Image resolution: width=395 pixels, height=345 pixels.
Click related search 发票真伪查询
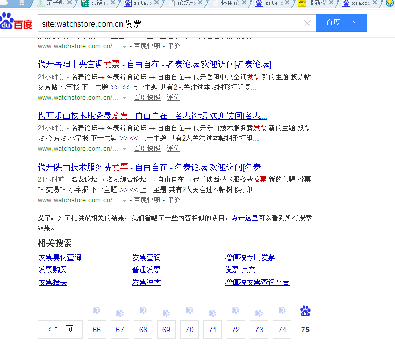(x=60, y=257)
